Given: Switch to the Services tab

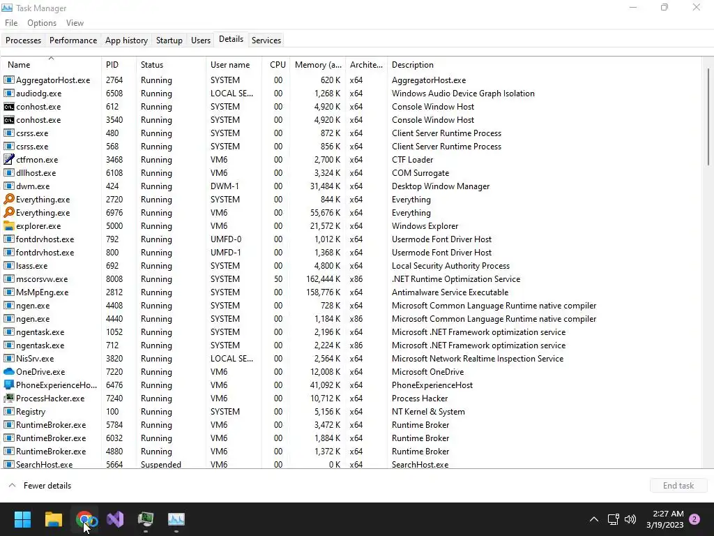Looking at the screenshot, I should pos(266,40).
